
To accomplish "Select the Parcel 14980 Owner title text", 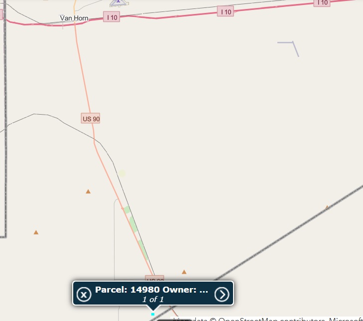I will [151, 290].
